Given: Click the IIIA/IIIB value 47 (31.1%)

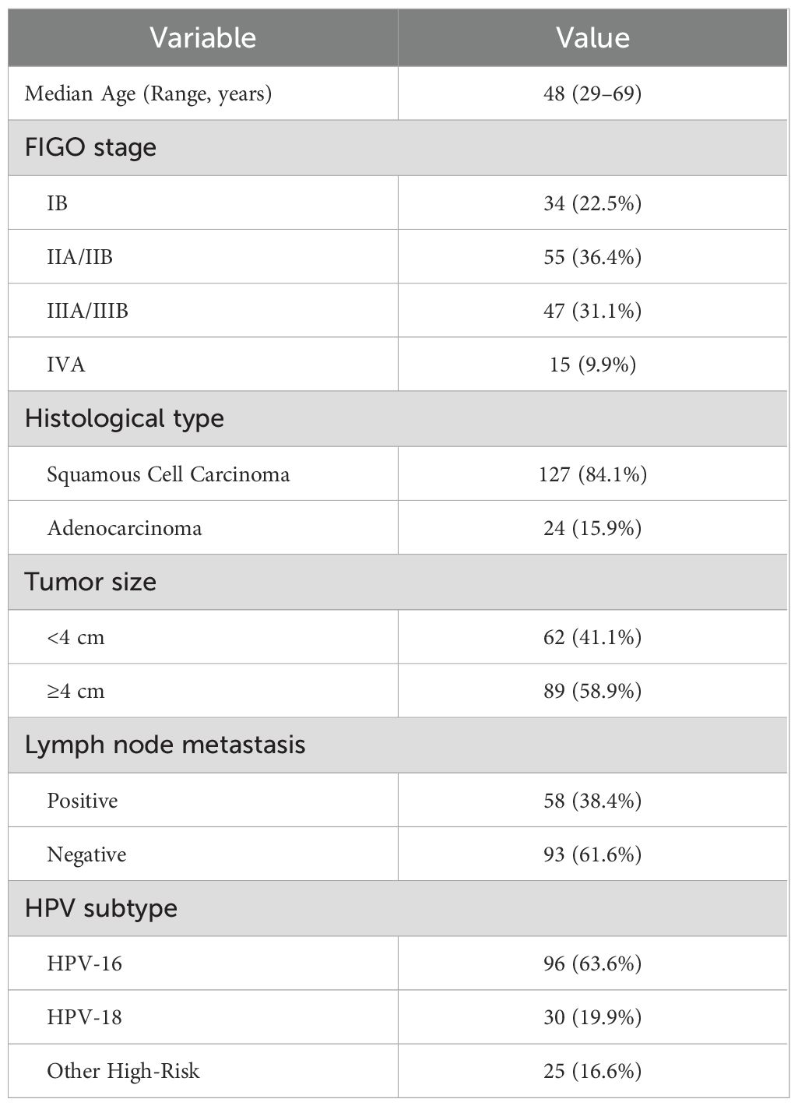Looking at the screenshot, I should point(592,311).
